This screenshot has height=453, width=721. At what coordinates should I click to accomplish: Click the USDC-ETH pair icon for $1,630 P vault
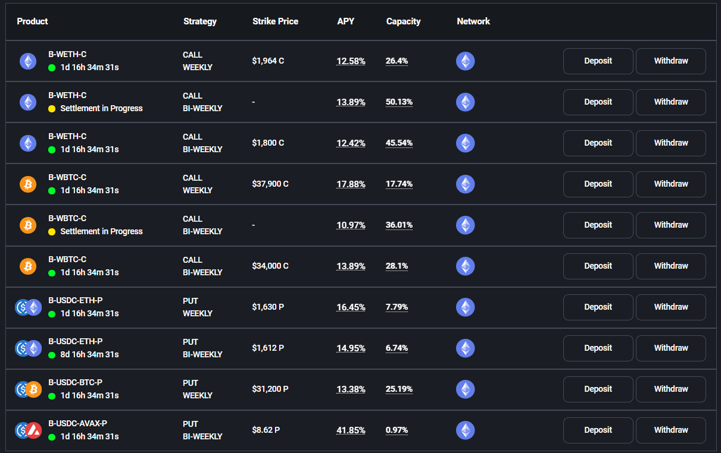(28, 307)
